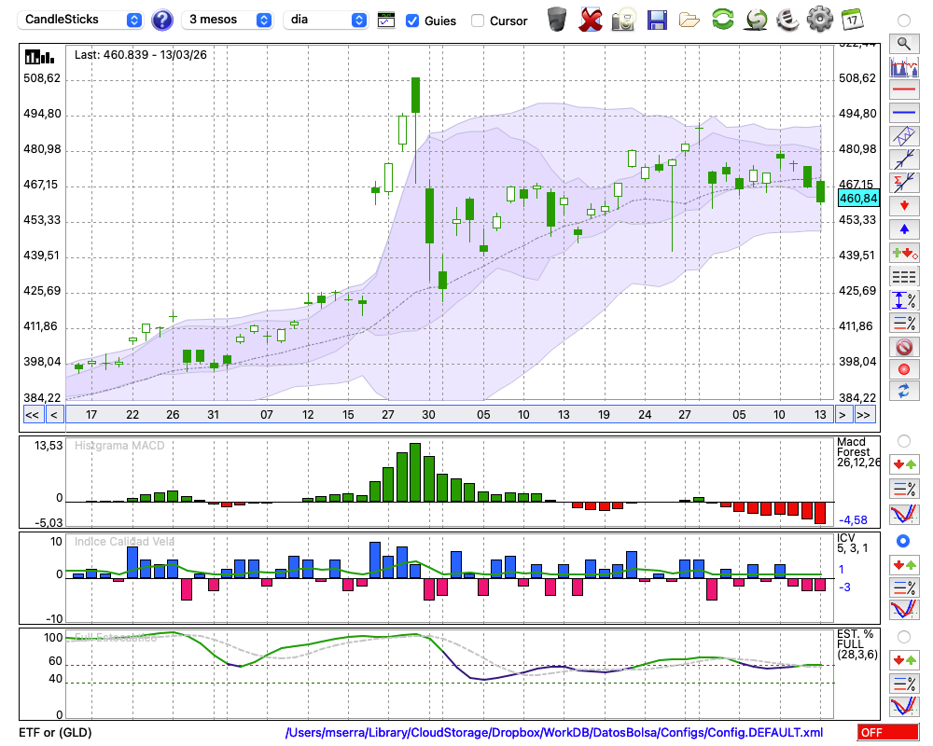Enable the Cursor checkbox

[x=478, y=21]
